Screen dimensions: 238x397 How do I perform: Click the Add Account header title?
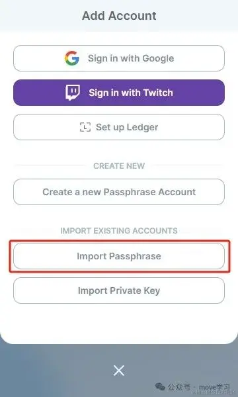[119, 16]
